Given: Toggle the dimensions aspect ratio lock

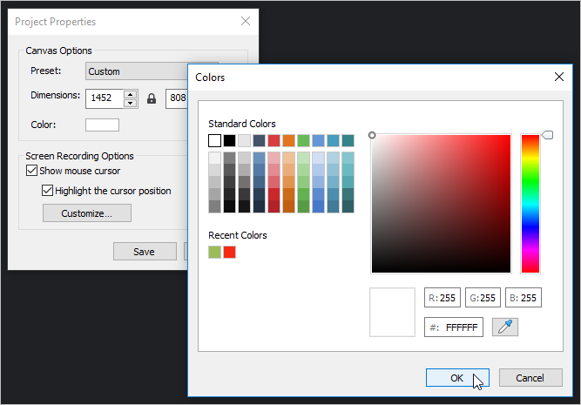Looking at the screenshot, I should (152, 98).
